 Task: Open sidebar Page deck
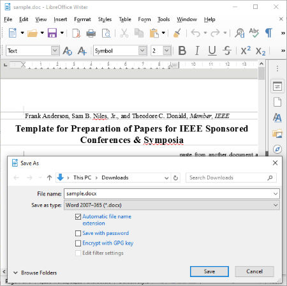click(277, 102)
